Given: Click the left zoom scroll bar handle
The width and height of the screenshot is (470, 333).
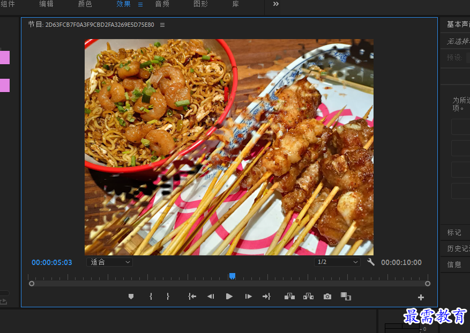Looking at the screenshot, I should (32, 283).
